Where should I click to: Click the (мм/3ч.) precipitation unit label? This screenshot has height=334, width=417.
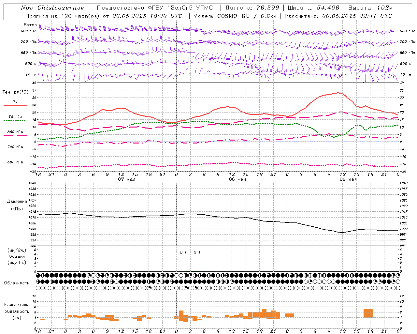[17, 250]
